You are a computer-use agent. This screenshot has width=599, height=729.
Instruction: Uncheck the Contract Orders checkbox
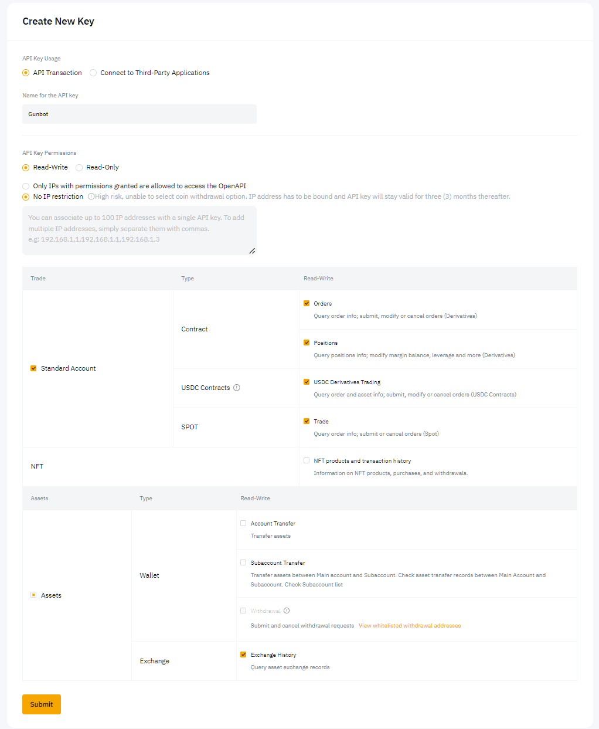[x=307, y=303]
